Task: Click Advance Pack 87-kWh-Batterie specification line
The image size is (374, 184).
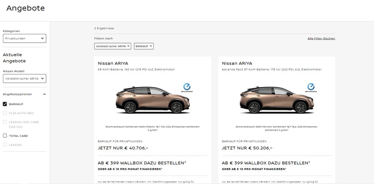Action: pyautogui.click(x=272, y=70)
